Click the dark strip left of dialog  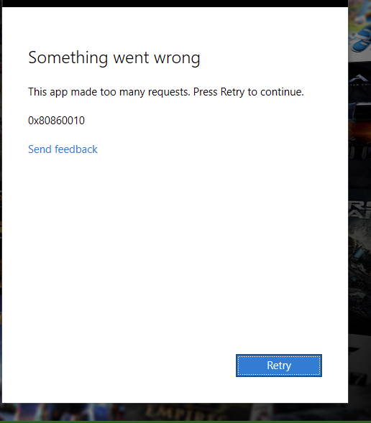1,205
